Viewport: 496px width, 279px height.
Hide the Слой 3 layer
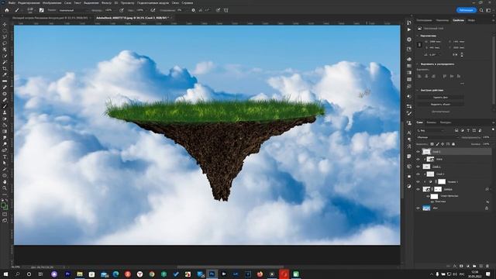coord(418,152)
